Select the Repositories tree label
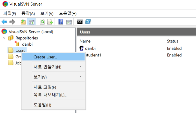Screen dimensions: 196x113 pyautogui.click(x=27, y=38)
